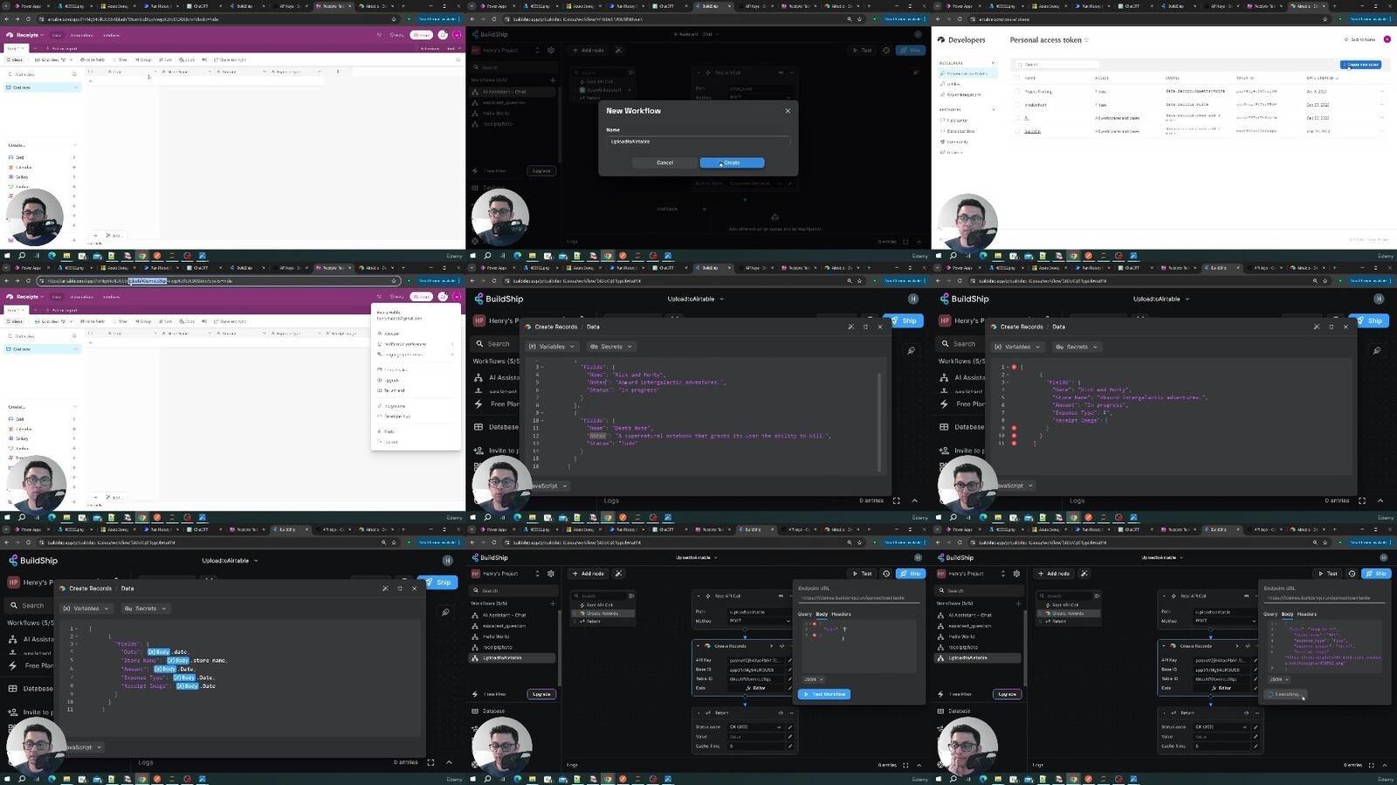The width and height of the screenshot is (1397, 785).
Task: Click Log out in the Airtable account menu
Action: pyautogui.click(x=391, y=442)
